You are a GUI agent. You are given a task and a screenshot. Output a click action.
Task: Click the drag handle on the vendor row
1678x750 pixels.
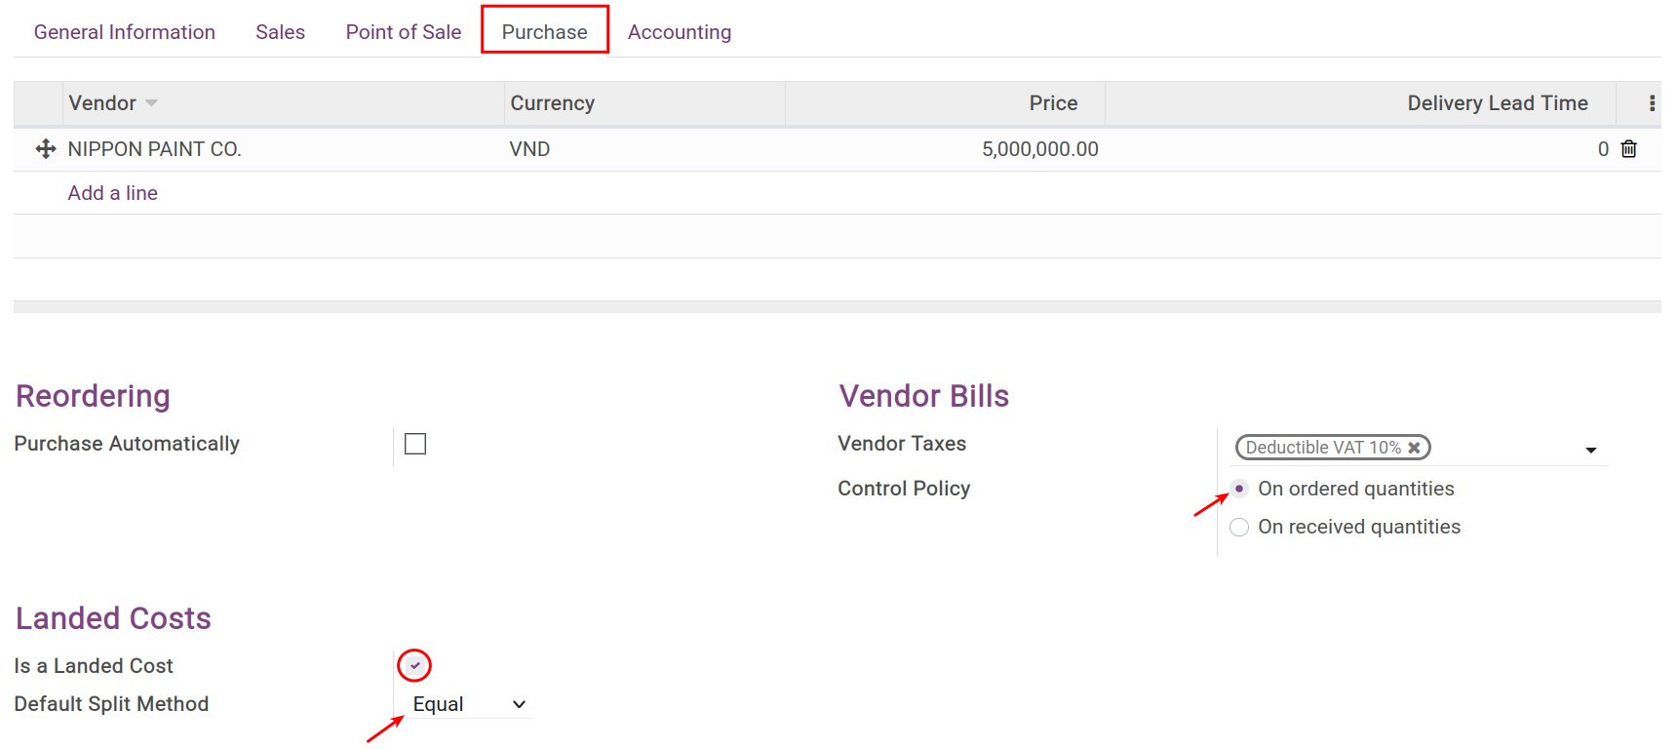point(44,149)
